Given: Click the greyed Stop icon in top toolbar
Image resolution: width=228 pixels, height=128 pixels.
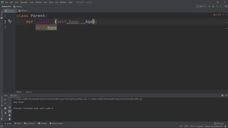Looking at the screenshot, I should (221, 6).
